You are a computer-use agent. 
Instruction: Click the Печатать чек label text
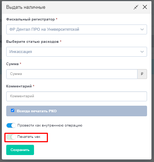[x=29, y=137]
